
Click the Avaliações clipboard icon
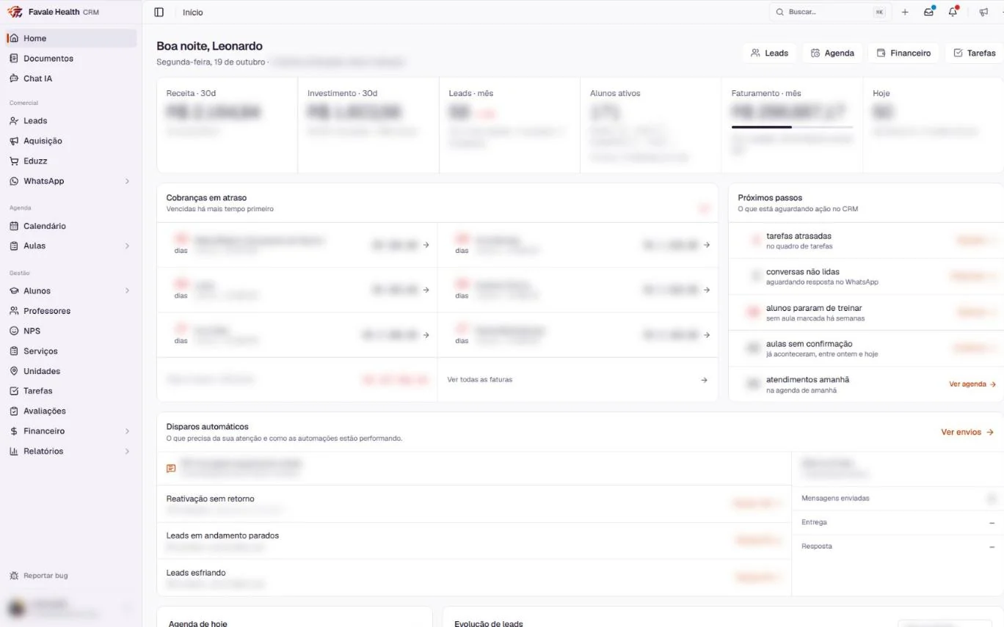tap(14, 411)
